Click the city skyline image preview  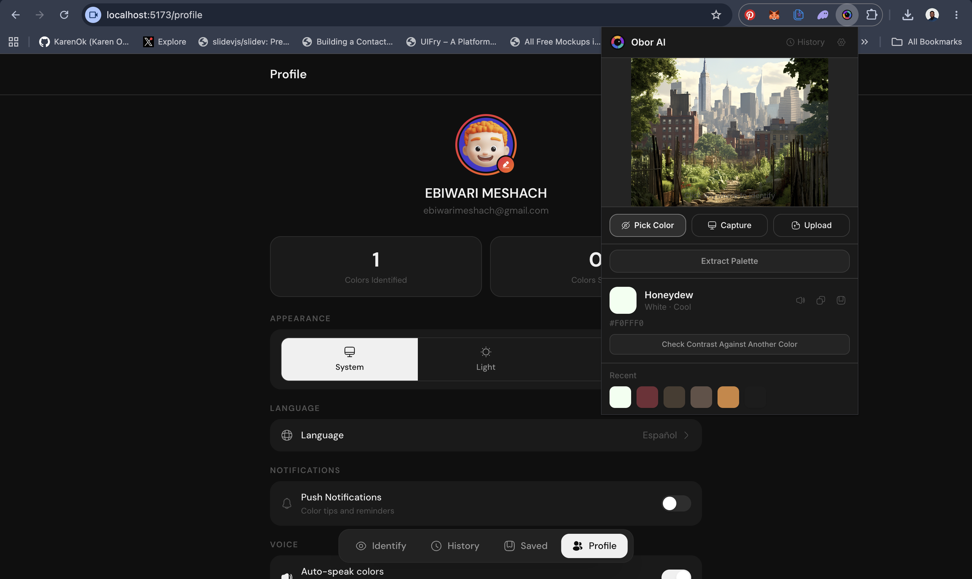(729, 132)
